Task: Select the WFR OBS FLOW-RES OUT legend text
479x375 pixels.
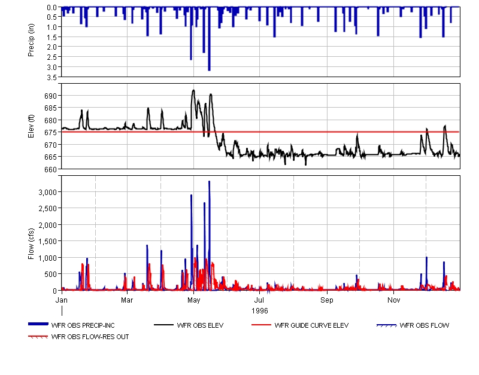Action: coord(90,337)
